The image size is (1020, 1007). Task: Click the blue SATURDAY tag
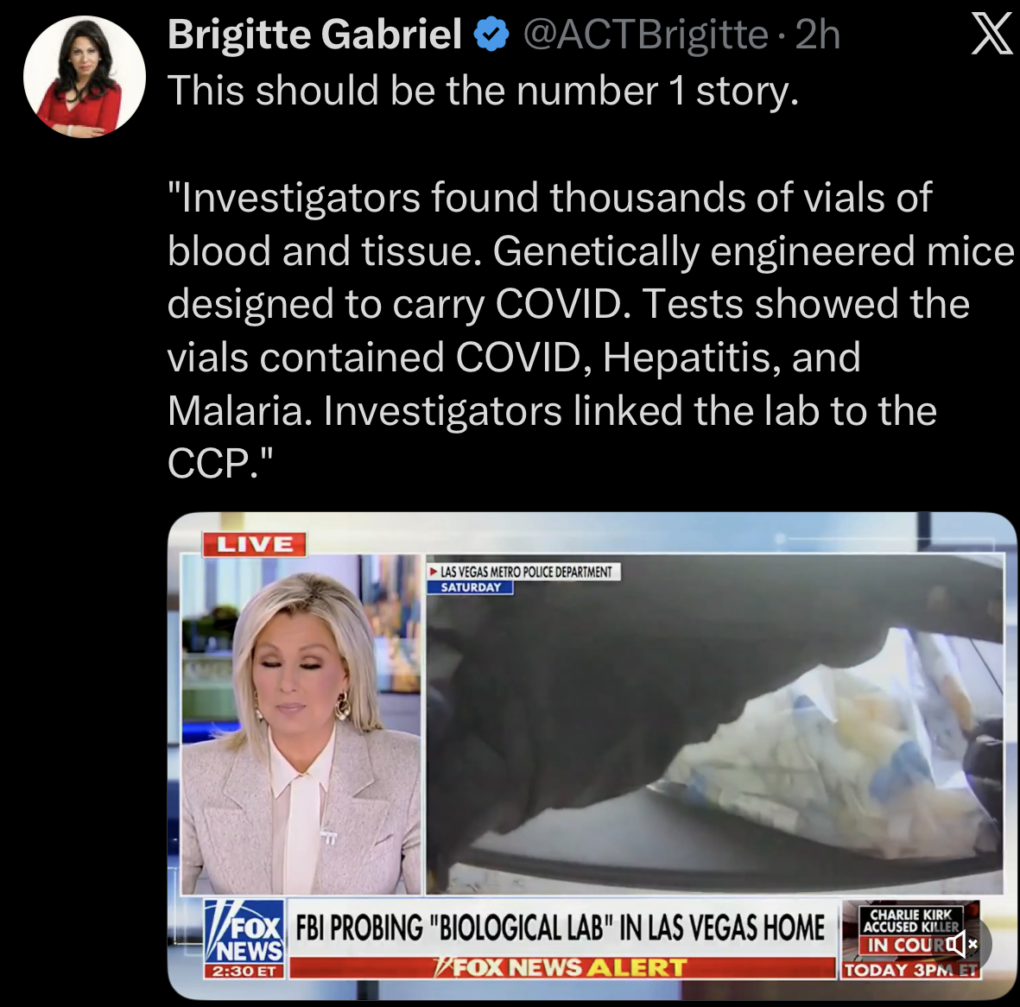click(x=471, y=587)
